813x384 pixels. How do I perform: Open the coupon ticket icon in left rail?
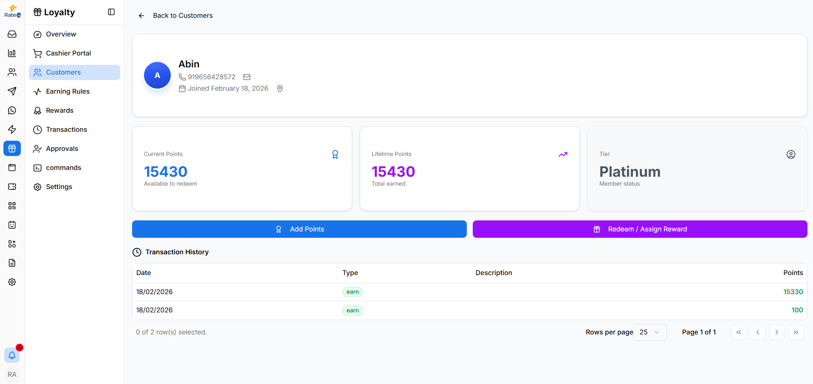coord(12,186)
